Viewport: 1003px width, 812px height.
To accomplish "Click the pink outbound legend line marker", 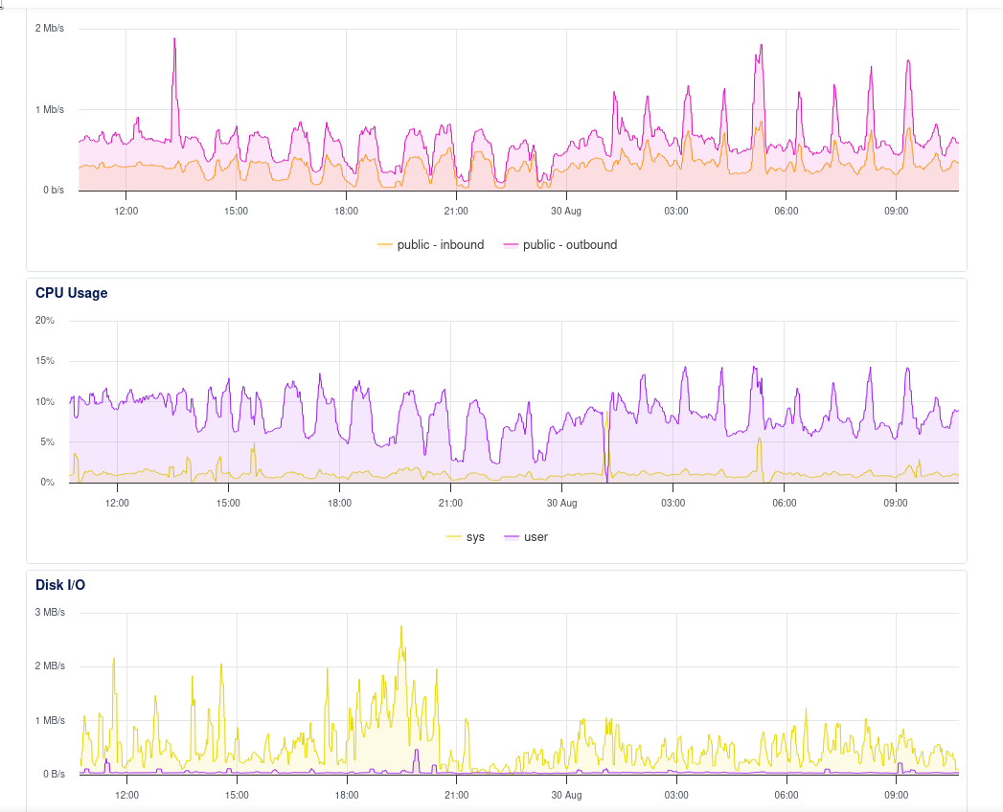I will pos(511,245).
